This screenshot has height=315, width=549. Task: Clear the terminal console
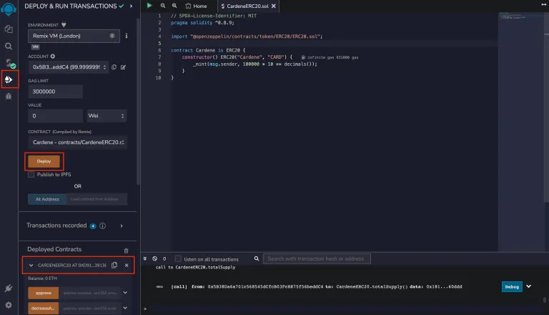tap(154, 258)
